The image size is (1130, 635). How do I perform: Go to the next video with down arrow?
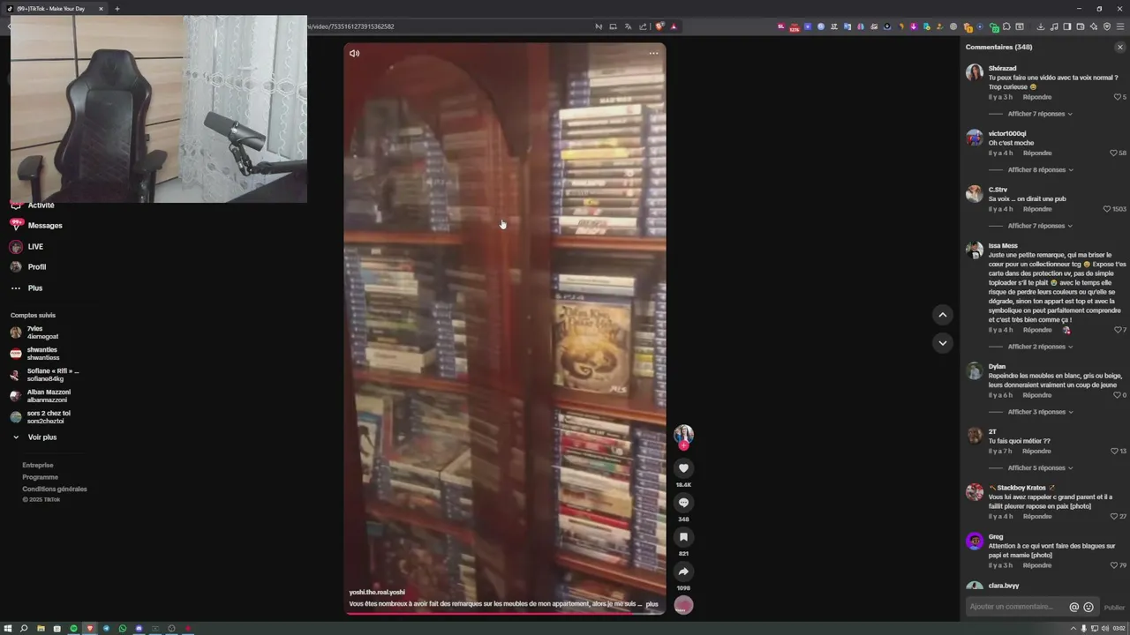point(942,343)
